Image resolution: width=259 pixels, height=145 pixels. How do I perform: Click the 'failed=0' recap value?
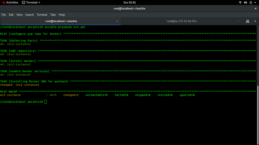point(121,95)
